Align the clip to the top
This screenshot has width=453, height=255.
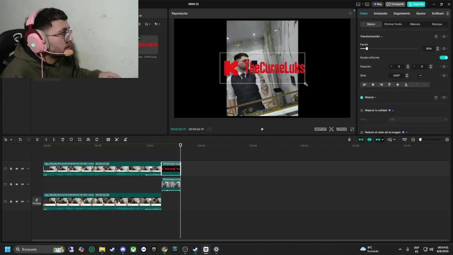389,85
